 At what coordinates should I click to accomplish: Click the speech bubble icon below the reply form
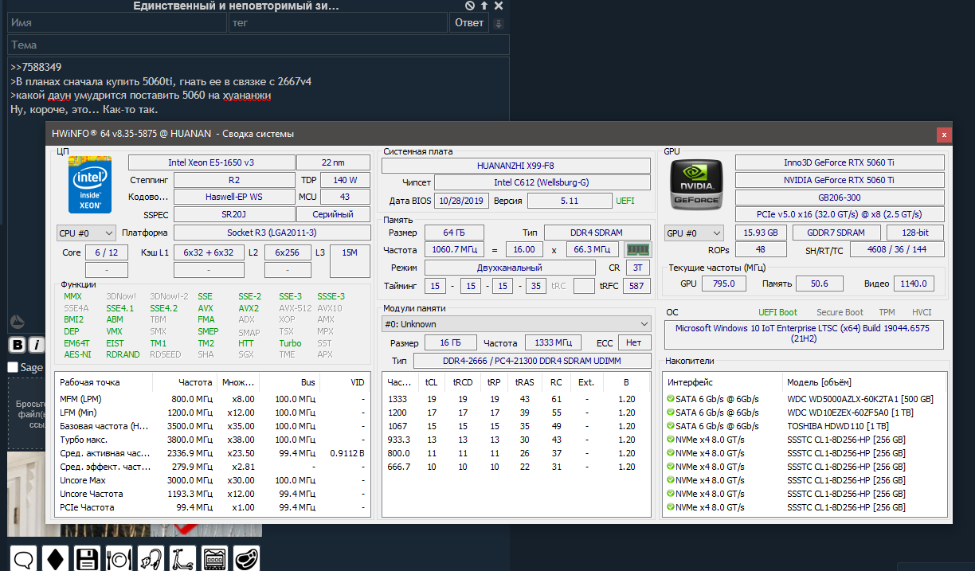coord(24,558)
